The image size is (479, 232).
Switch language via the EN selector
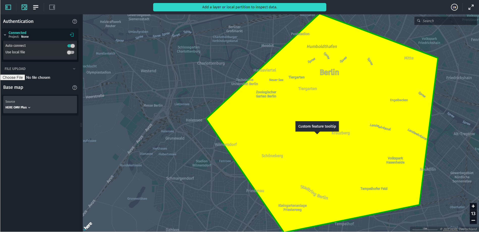pos(454,7)
